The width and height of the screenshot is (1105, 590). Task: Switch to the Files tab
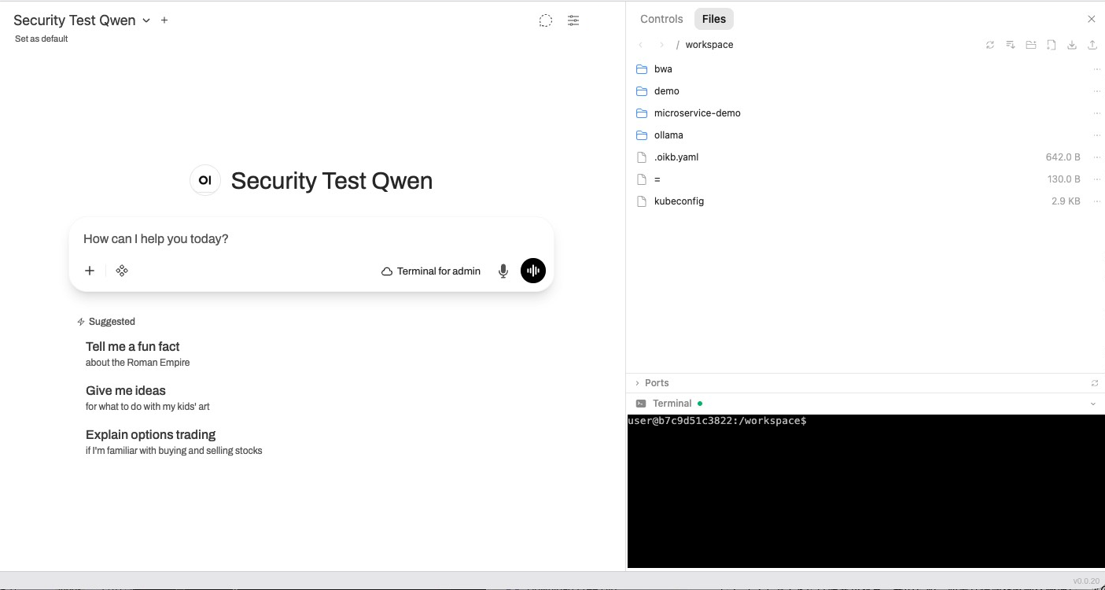point(714,19)
